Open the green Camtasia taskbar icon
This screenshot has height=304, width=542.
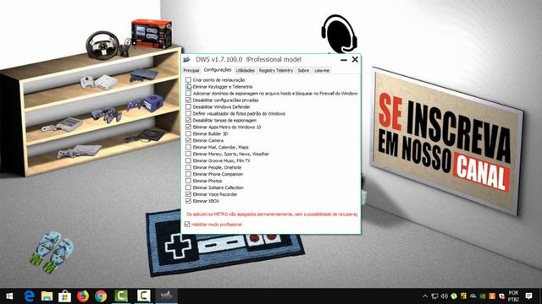(x=121, y=296)
